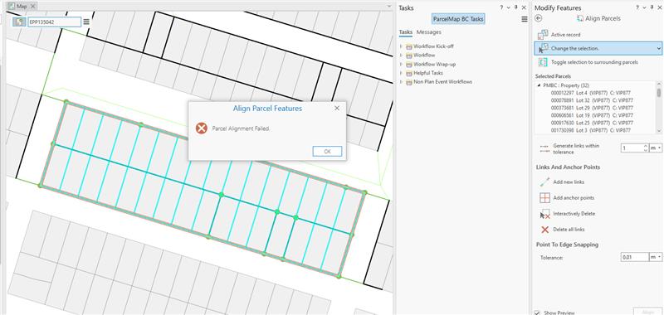This screenshot has height=315, width=664.
Task: Expand the Helpful Tasks group
Action: coord(402,73)
